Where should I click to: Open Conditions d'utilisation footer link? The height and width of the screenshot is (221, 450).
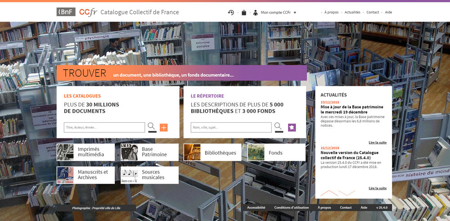(291, 208)
